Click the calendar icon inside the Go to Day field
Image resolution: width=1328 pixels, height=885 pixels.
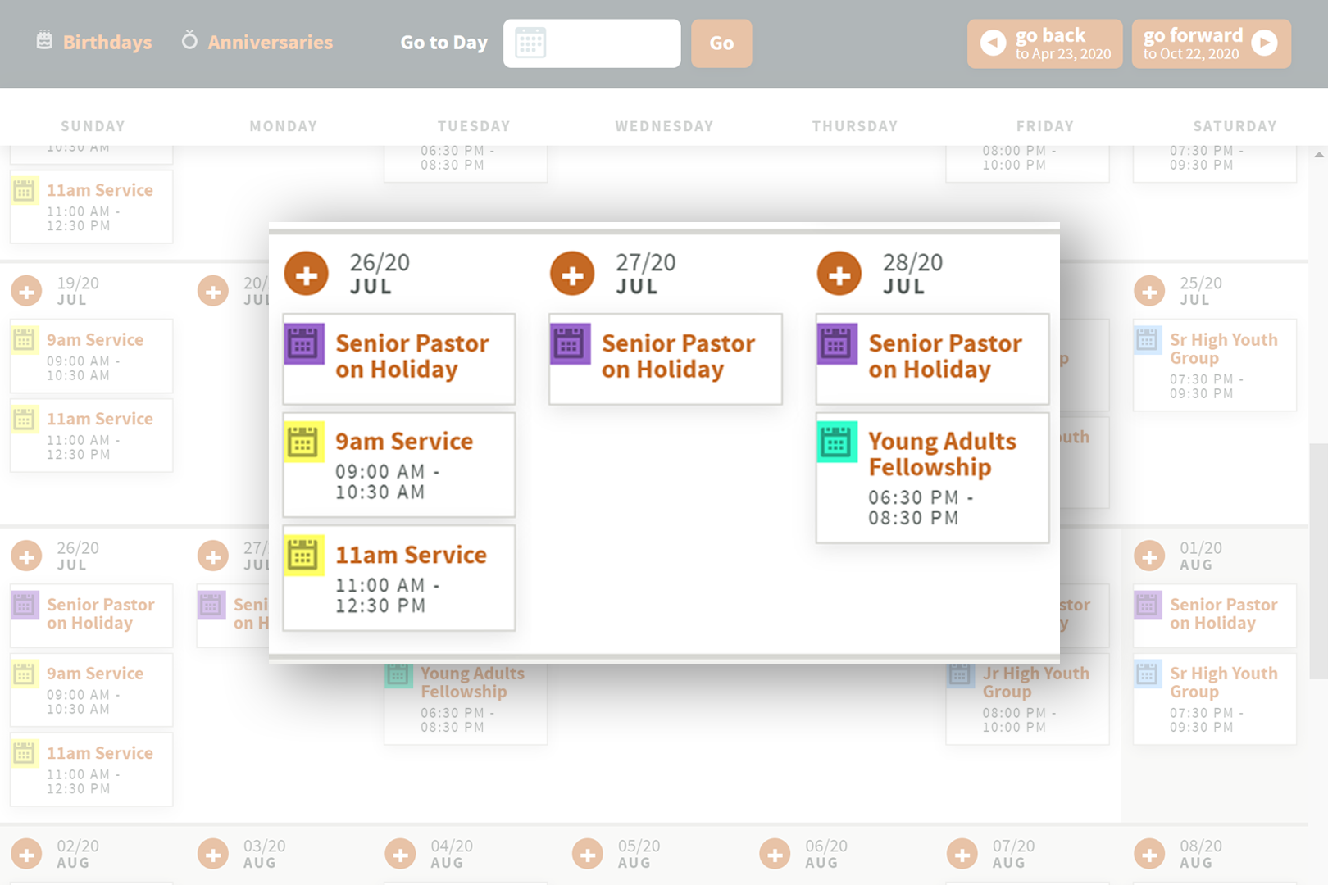tap(530, 43)
